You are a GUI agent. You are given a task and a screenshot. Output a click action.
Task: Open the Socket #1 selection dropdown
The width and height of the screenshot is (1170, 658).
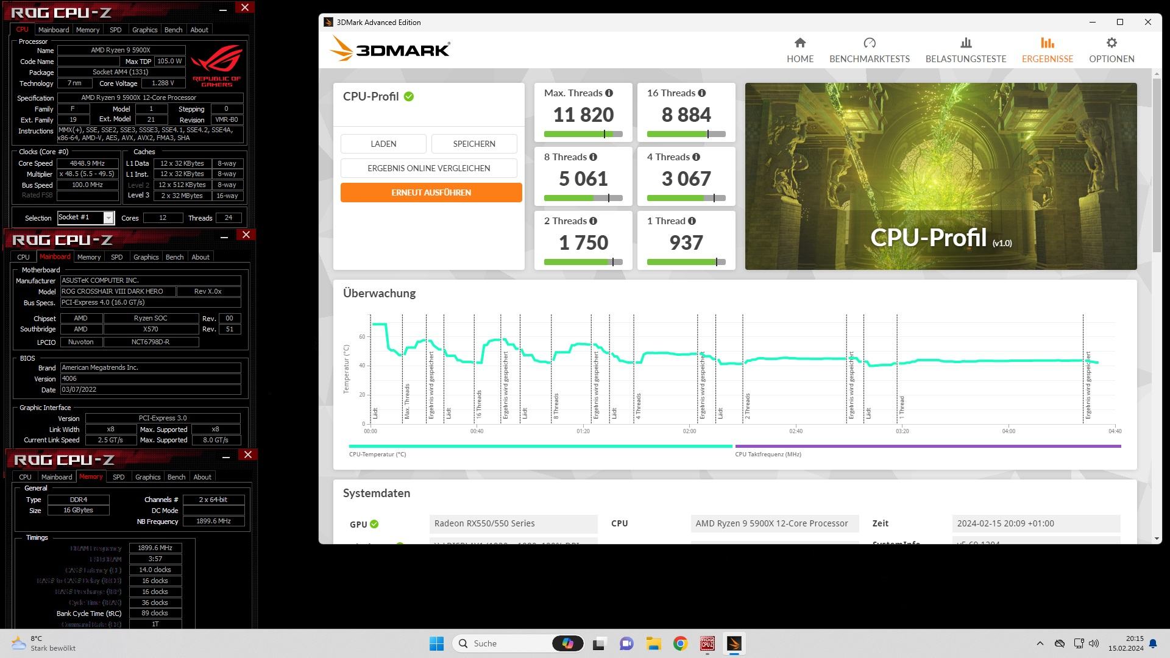click(108, 218)
